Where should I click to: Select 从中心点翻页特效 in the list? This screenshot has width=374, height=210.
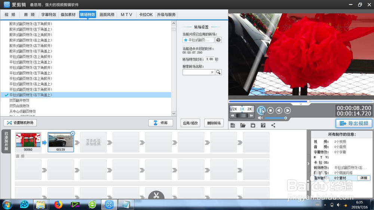[23, 111]
